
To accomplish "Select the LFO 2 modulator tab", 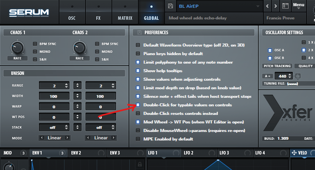I will point(189,153).
